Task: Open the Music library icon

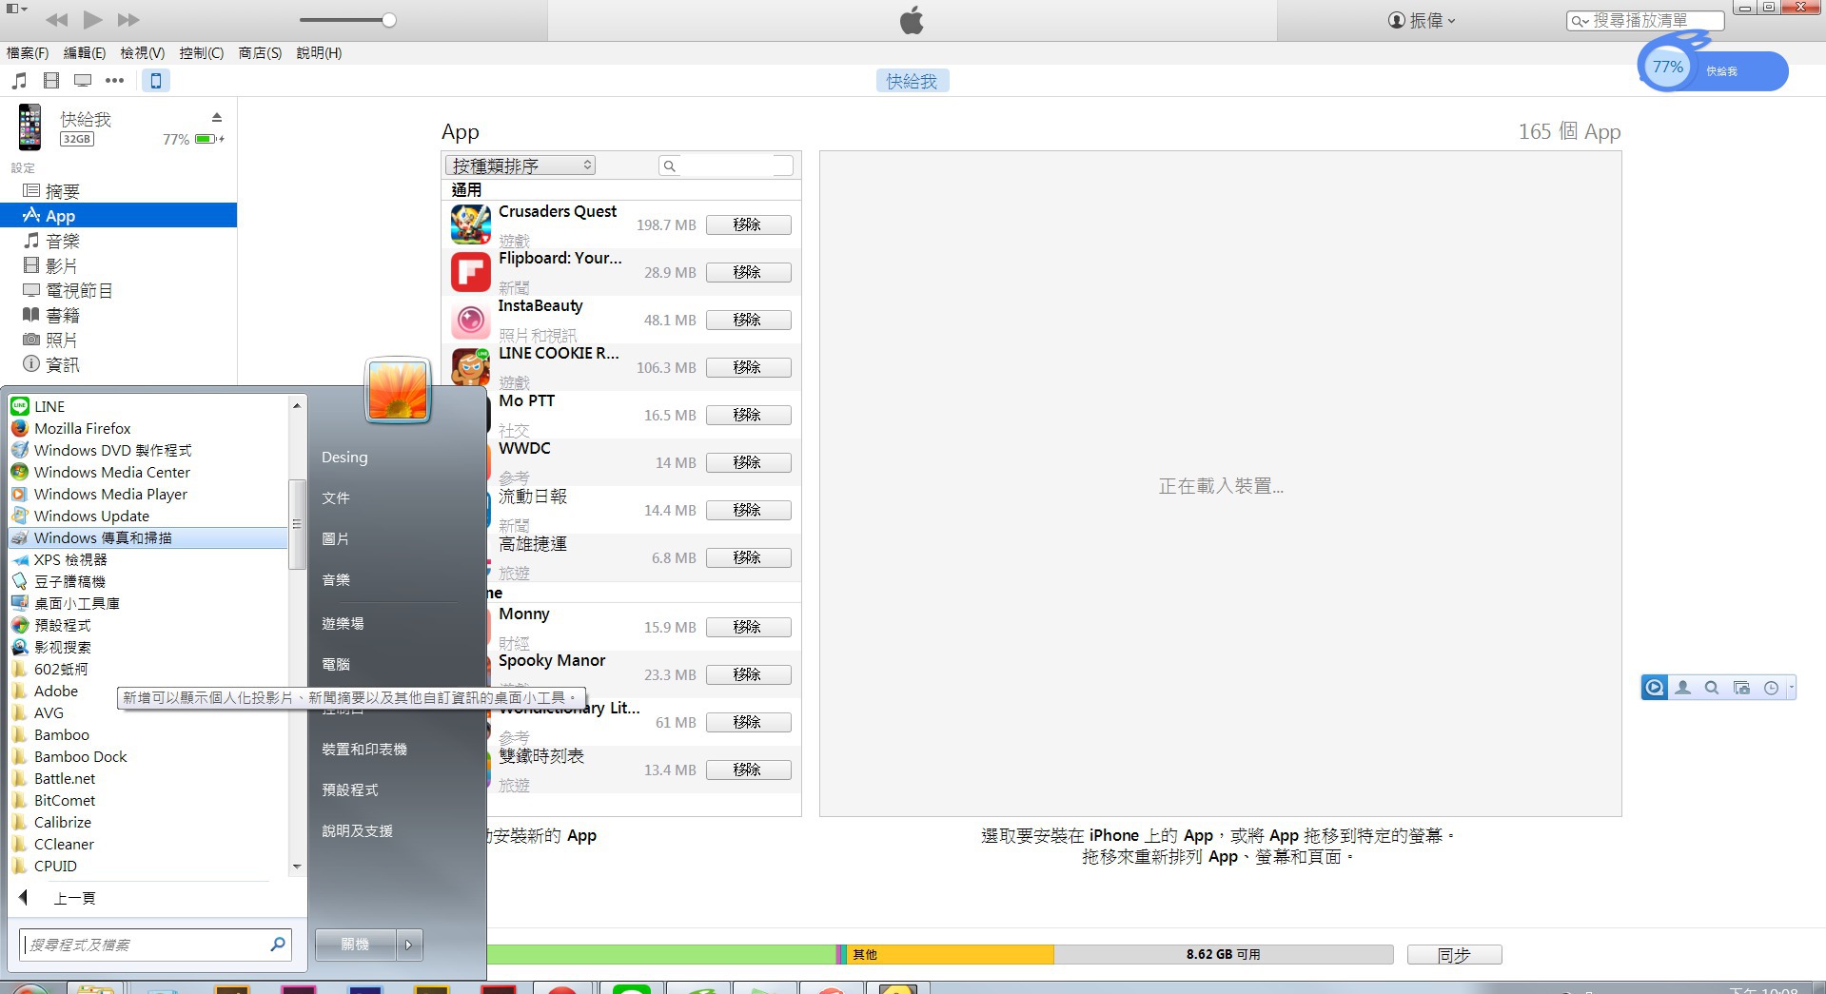Action: (x=19, y=81)
